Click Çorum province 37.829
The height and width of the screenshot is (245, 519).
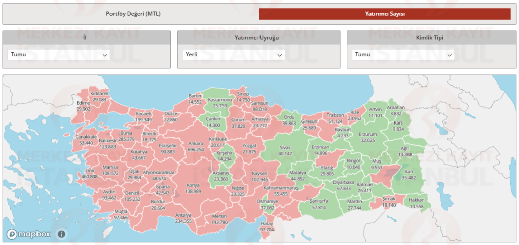coord(238,123)
